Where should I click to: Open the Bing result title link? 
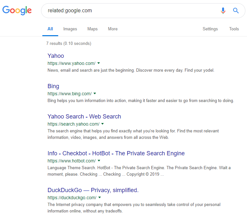coord(53,86)
